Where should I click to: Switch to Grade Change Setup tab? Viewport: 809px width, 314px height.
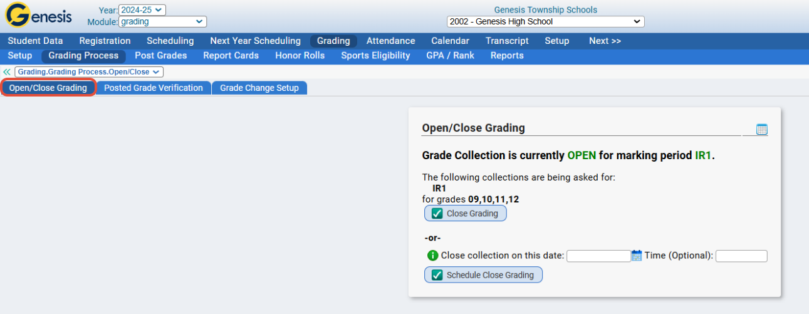259,88
